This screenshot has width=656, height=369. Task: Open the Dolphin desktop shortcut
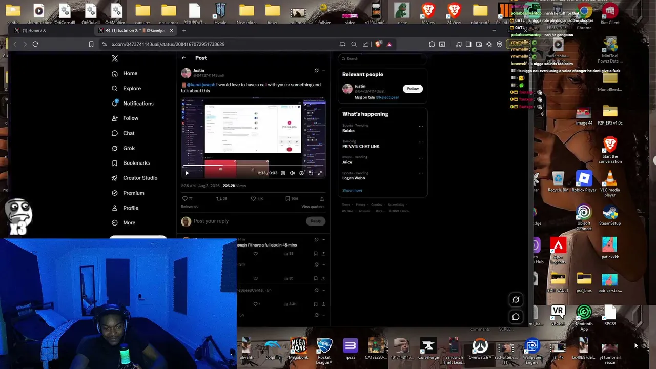(x=273, y=349)
